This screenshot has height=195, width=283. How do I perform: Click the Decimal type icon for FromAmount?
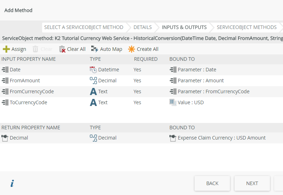tap(93, 81)
